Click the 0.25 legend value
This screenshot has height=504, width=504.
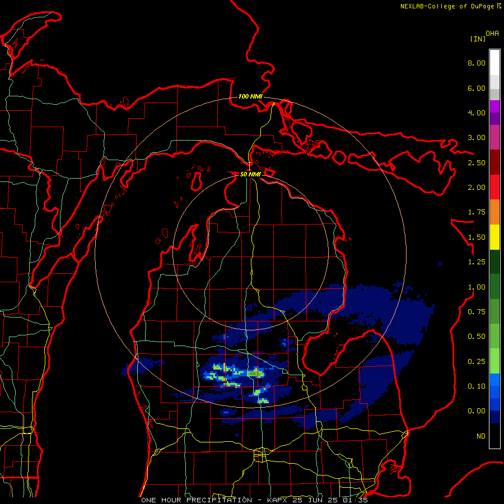[477, 362]
